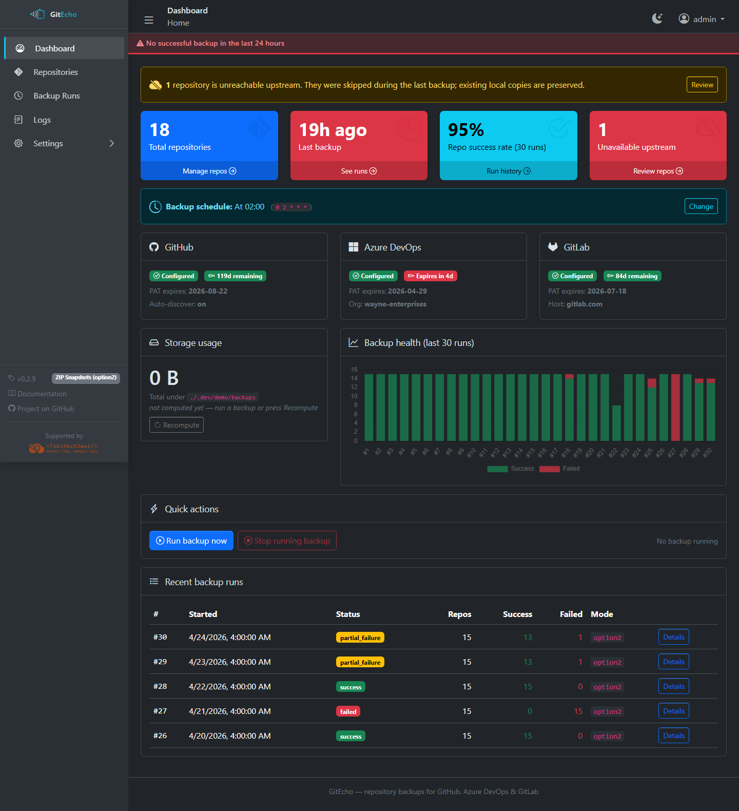Screen dimensions: 739x811
Task: Click the Logs sidebar icon
Action: [18, 120]
